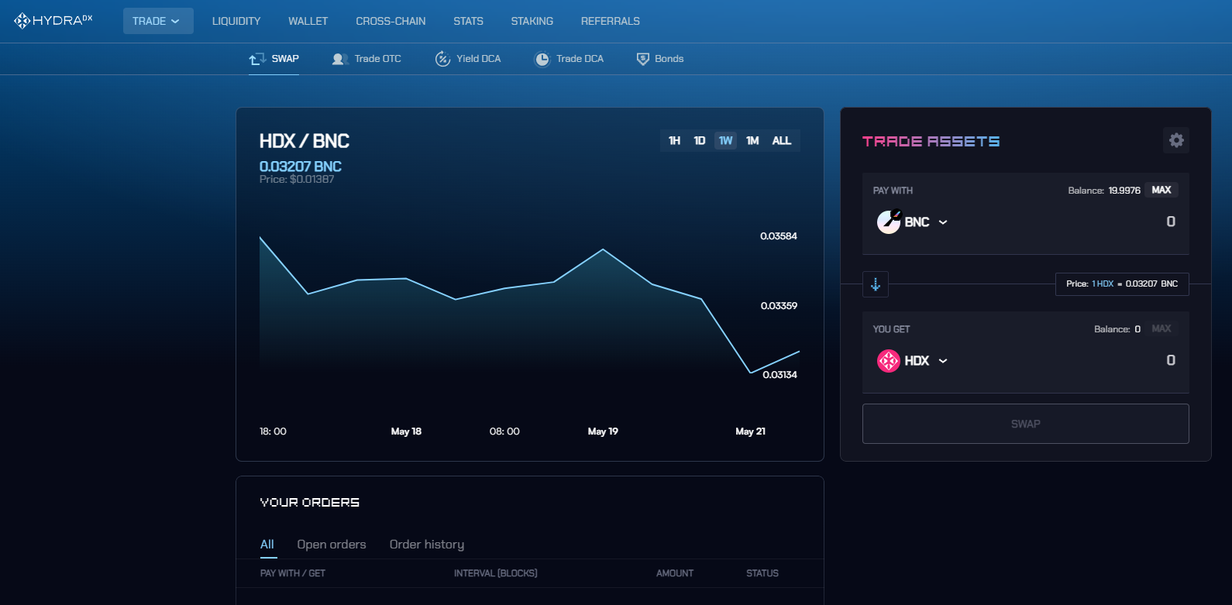View Order history tab
Image resolution: width=1232 pixels, height=605 pixels.
(x=427, y=545)
